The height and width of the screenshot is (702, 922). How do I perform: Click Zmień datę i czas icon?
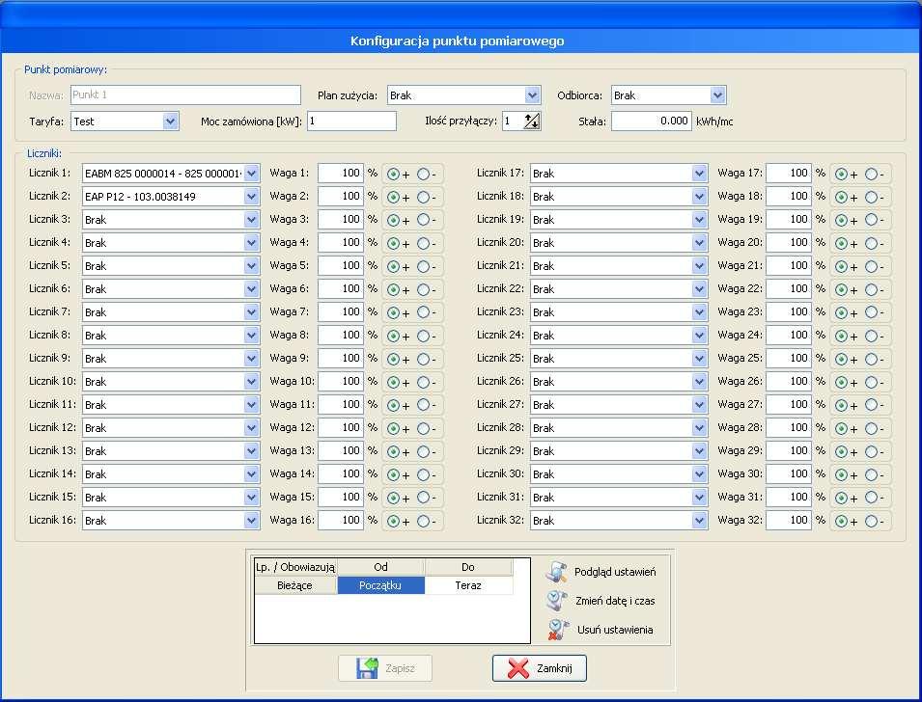[556, 601]
